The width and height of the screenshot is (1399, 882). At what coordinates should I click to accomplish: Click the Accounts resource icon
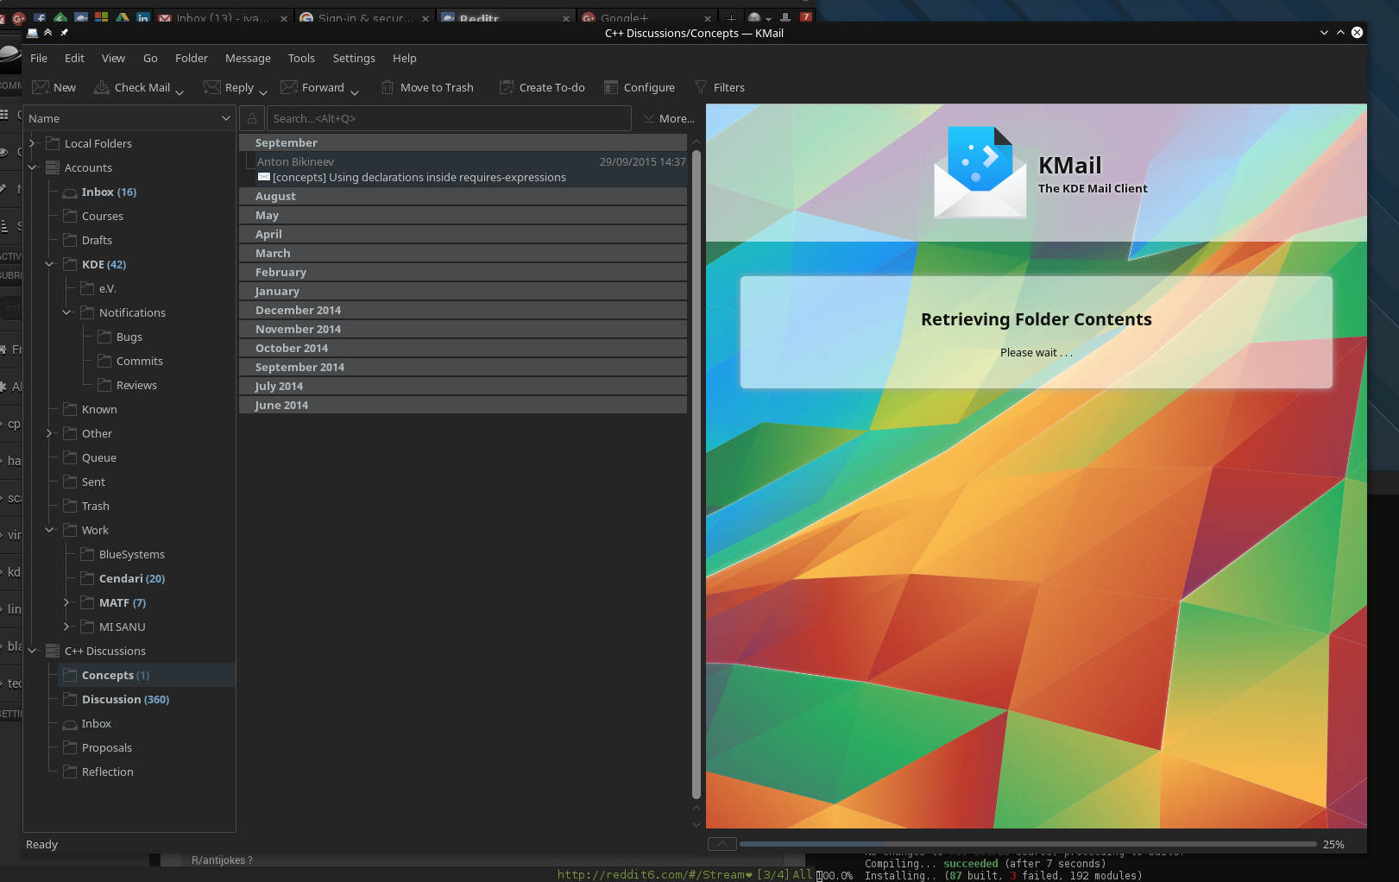tap(53, 167)
